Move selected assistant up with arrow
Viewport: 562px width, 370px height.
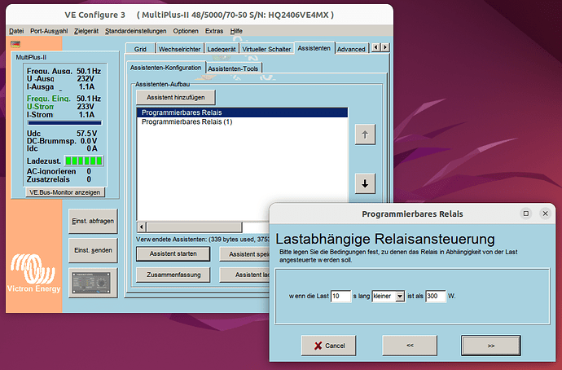click(x=365, y=134)
